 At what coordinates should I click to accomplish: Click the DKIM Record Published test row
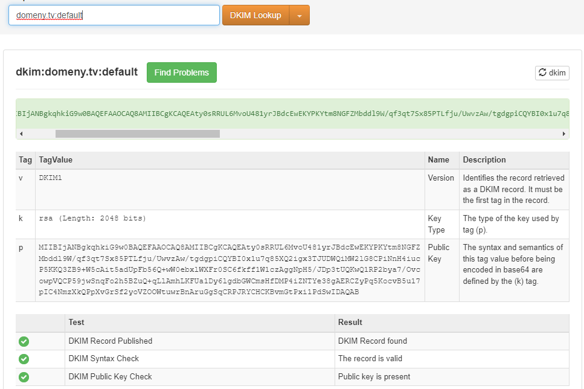coord(292,341)
